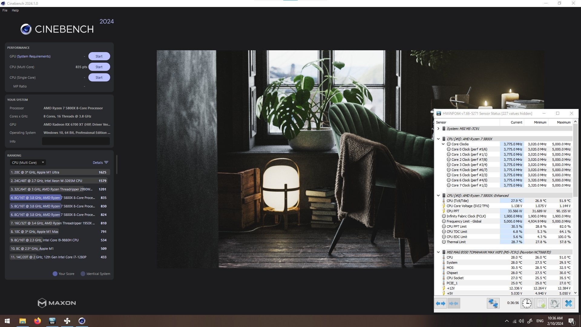
Task: Open the CPU (Multi Core) ranking dropdown
Action: [28, 163]
